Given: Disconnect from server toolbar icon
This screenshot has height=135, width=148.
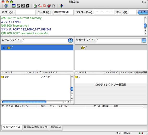Looking at the screenshot, I should tap(49, 6).
